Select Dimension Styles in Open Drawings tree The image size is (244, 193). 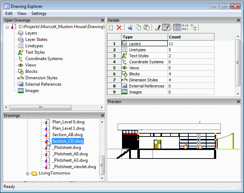41,78
